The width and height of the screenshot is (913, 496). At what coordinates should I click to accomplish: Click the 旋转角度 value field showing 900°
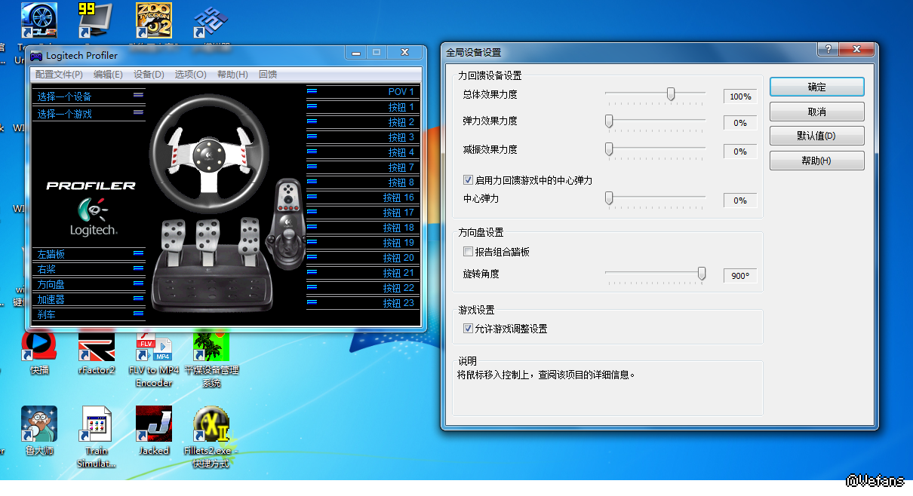[x=739, y=276]
